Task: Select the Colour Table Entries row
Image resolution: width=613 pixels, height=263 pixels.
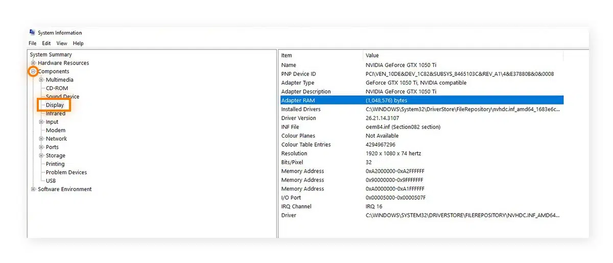Action: coord(422,145)
